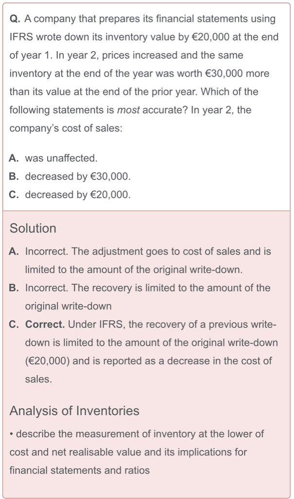
Task: Click the word 'IFRS' in the question text
Action: 22,37
